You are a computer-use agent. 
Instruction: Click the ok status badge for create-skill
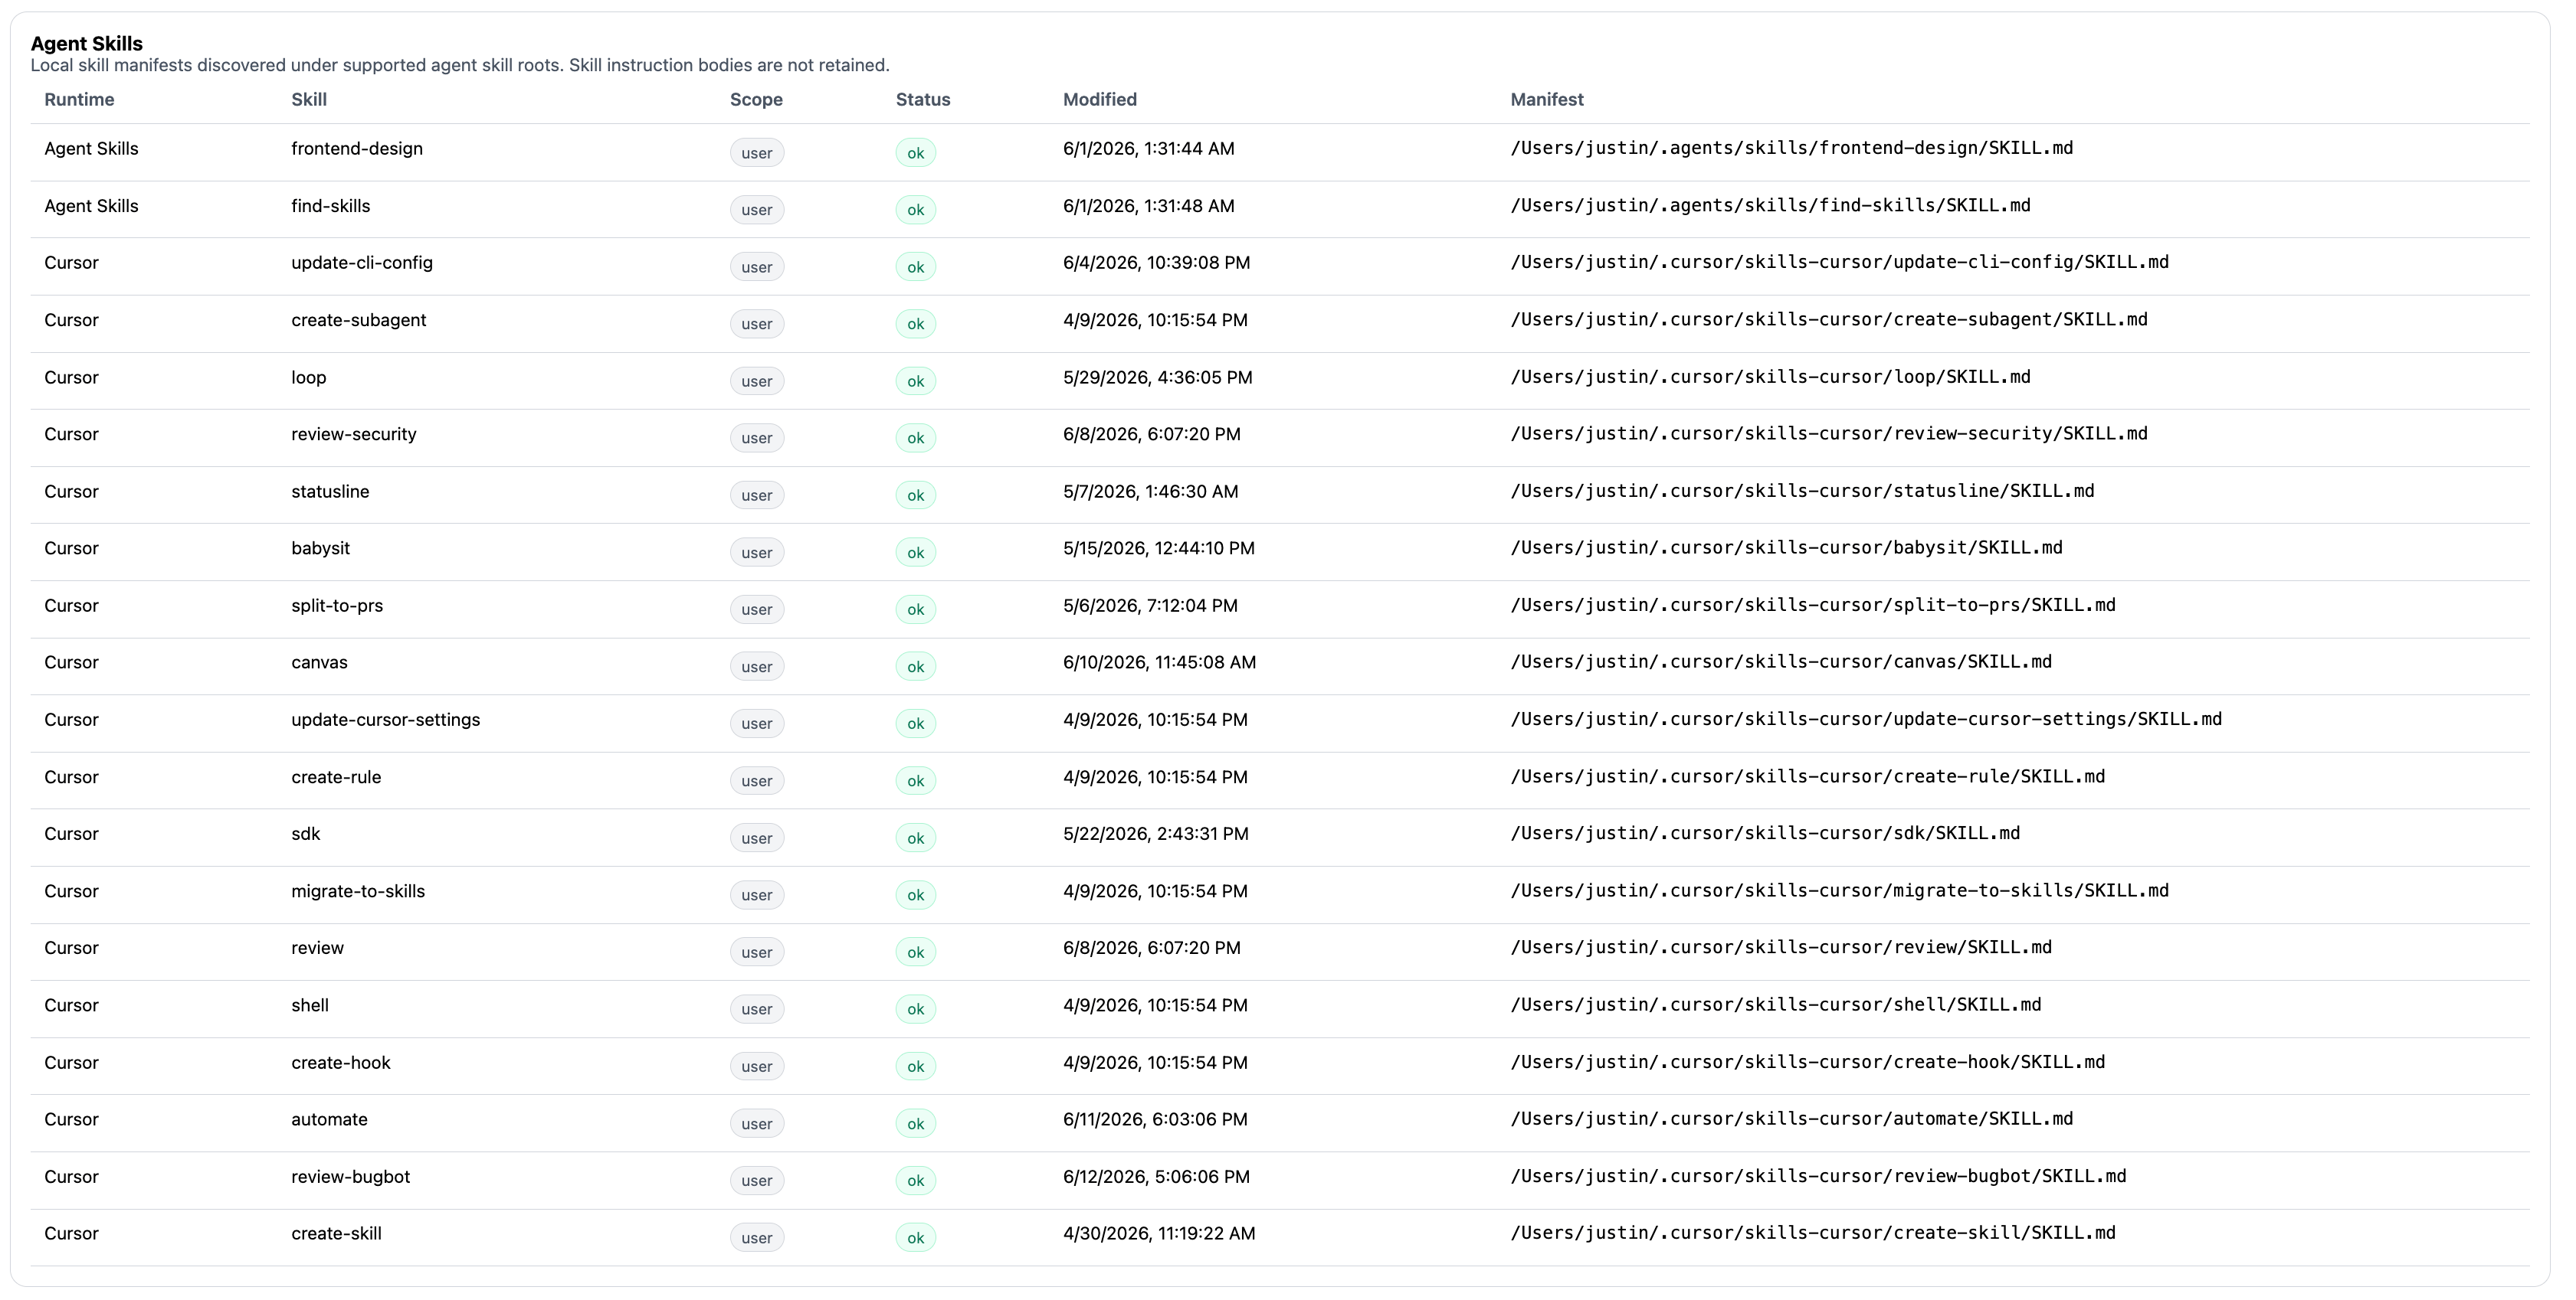pyautogui.click(x=916, y=1238)
